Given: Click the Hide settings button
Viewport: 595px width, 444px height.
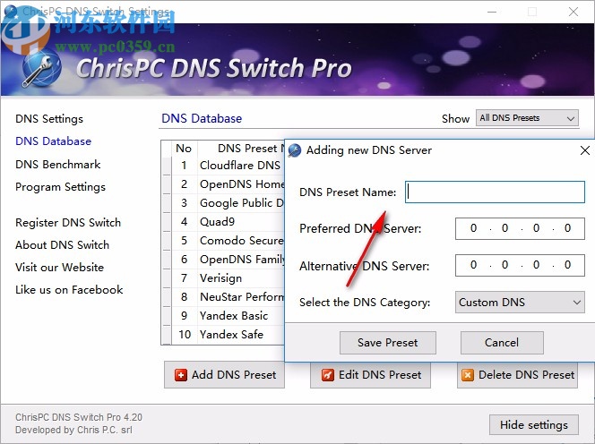Looking at the screenshot, I should [534, 424].
